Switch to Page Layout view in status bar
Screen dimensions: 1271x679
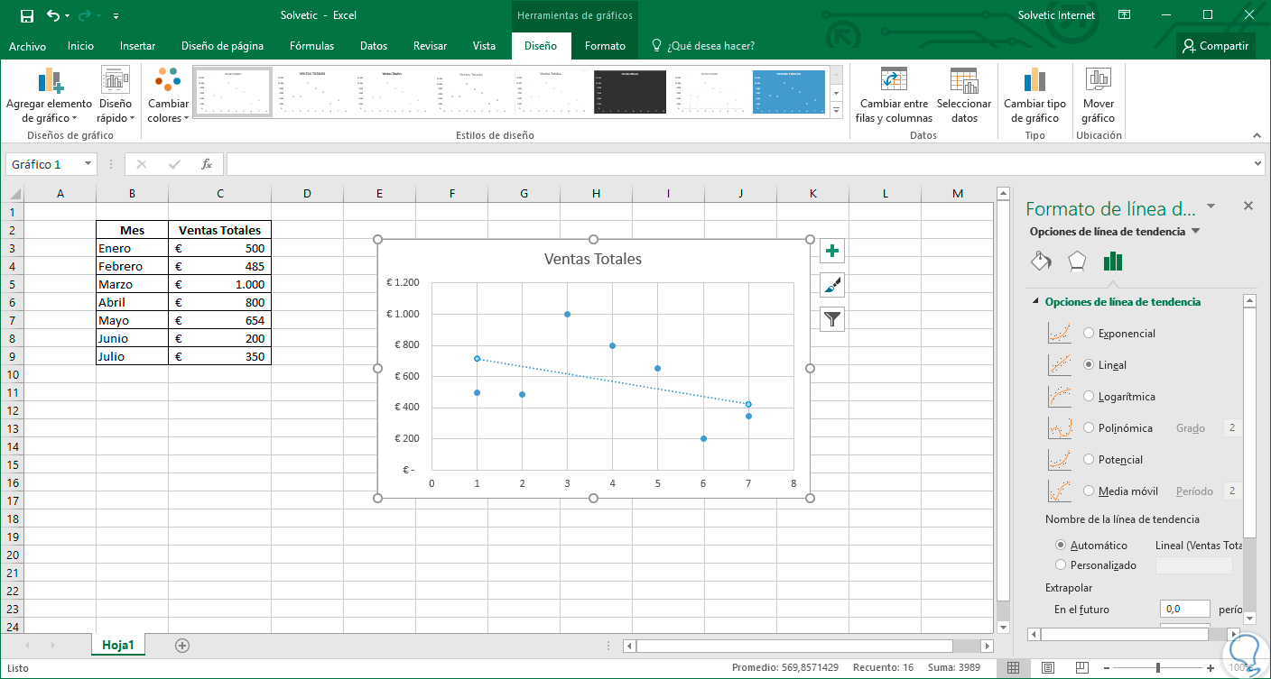click(1047, 668)
